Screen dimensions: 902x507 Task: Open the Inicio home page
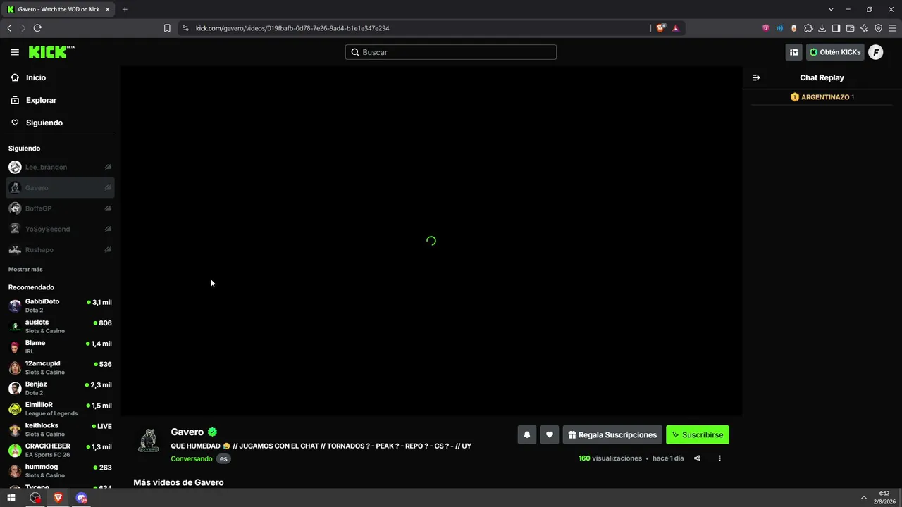pyautogui.click(x=36, y=77)
